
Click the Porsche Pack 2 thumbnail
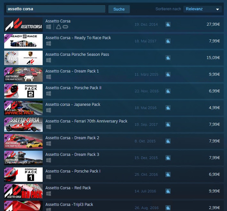point(23,91)
